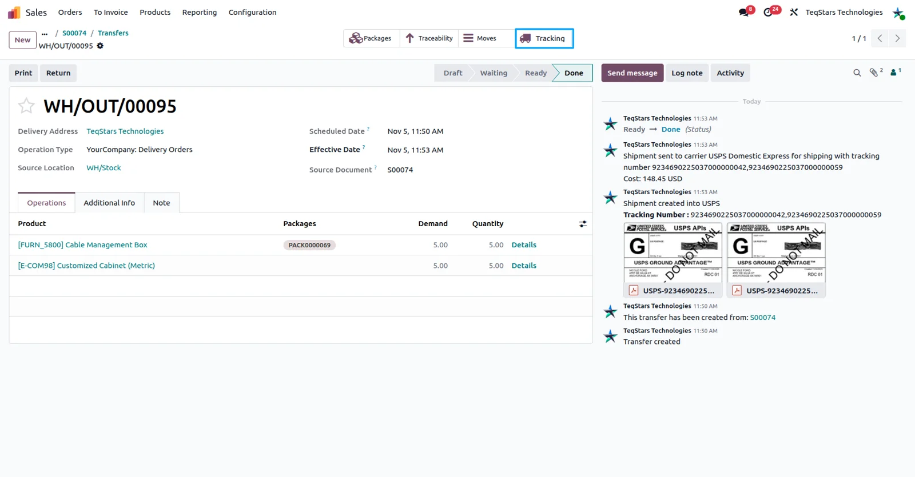Image resolution: width=915 pixels, height=477 pixels.
Task: Open the Traceability report
Action: 429,38
